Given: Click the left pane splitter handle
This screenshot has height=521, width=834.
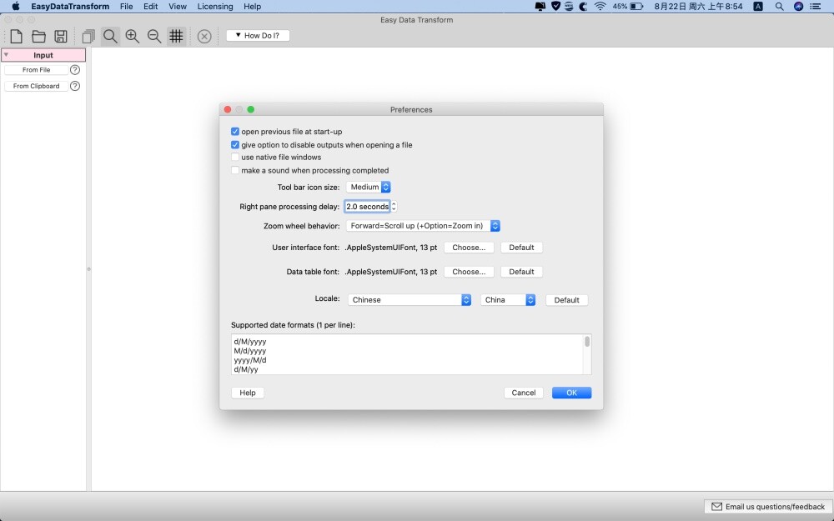Looking at the screenshot, I should (89, 269).
